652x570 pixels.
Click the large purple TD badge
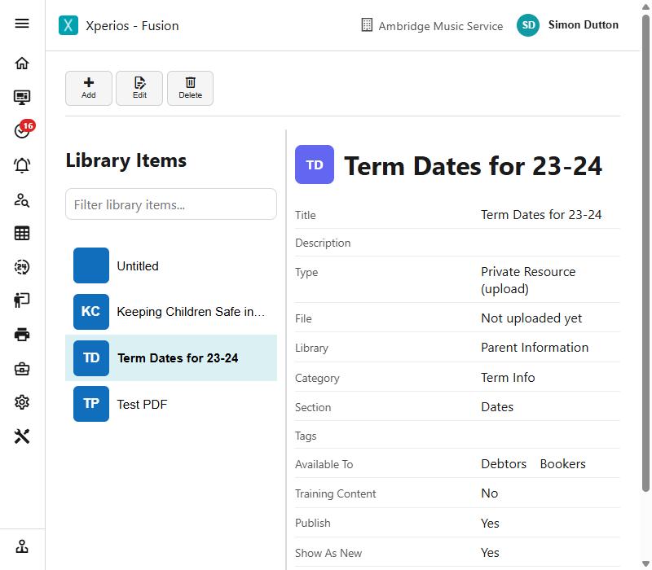click(315, 164)
